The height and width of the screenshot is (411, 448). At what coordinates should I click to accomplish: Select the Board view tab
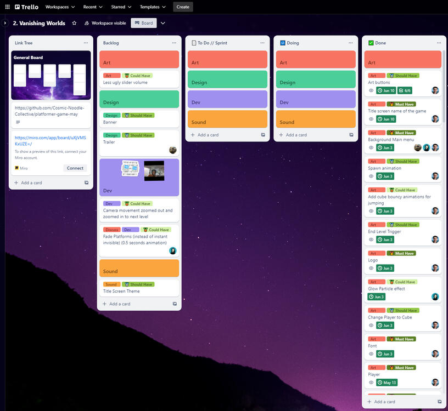pyautogui.click(x=143, y=23)
